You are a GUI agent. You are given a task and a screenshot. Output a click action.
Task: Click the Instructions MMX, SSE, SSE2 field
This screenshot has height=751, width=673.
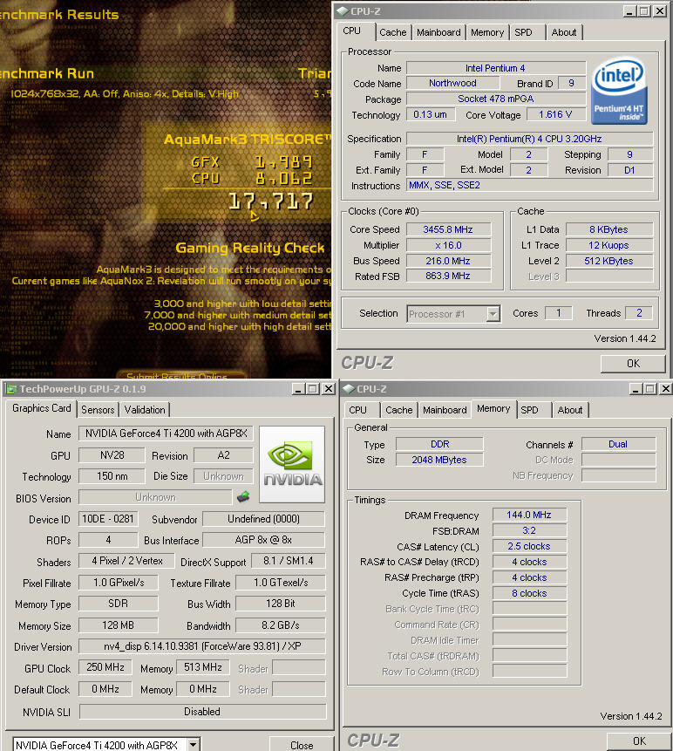coord(529,186)
